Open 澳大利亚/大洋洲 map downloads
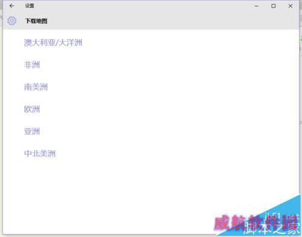Image resolution: width=302 pixels, height=237 pixels. (53, 43)
